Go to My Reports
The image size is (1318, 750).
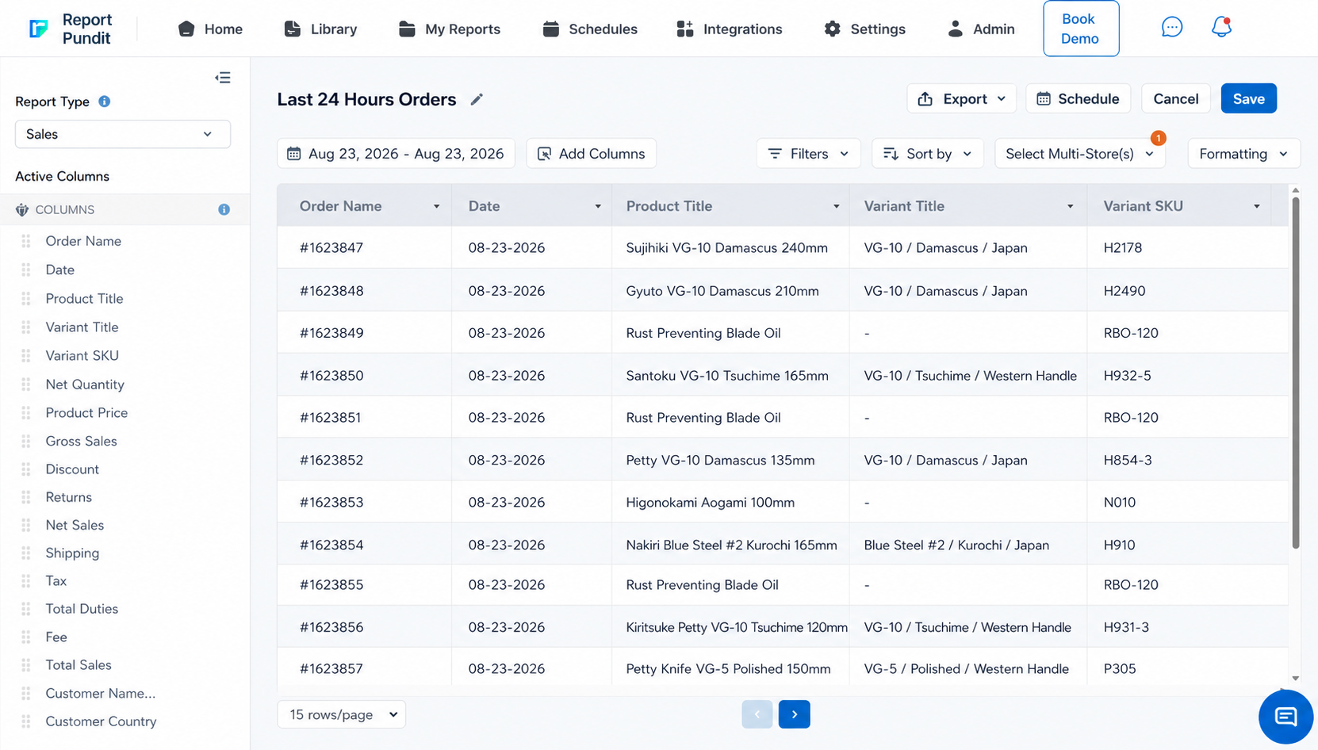point(449,29)
